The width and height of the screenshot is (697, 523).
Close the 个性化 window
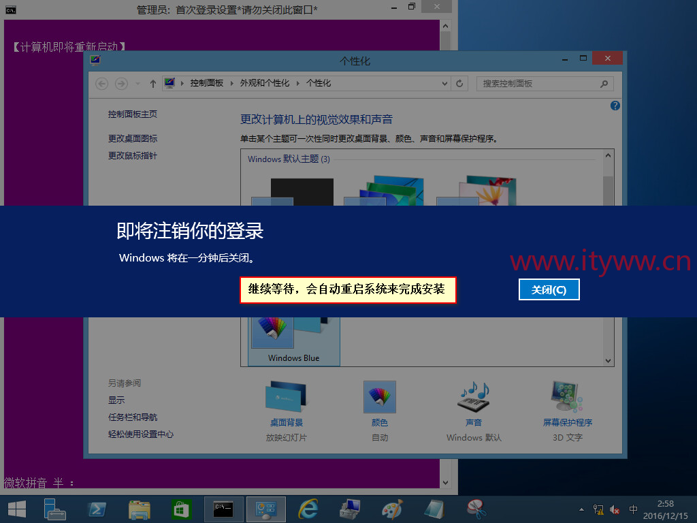click(x=608, y=59)
